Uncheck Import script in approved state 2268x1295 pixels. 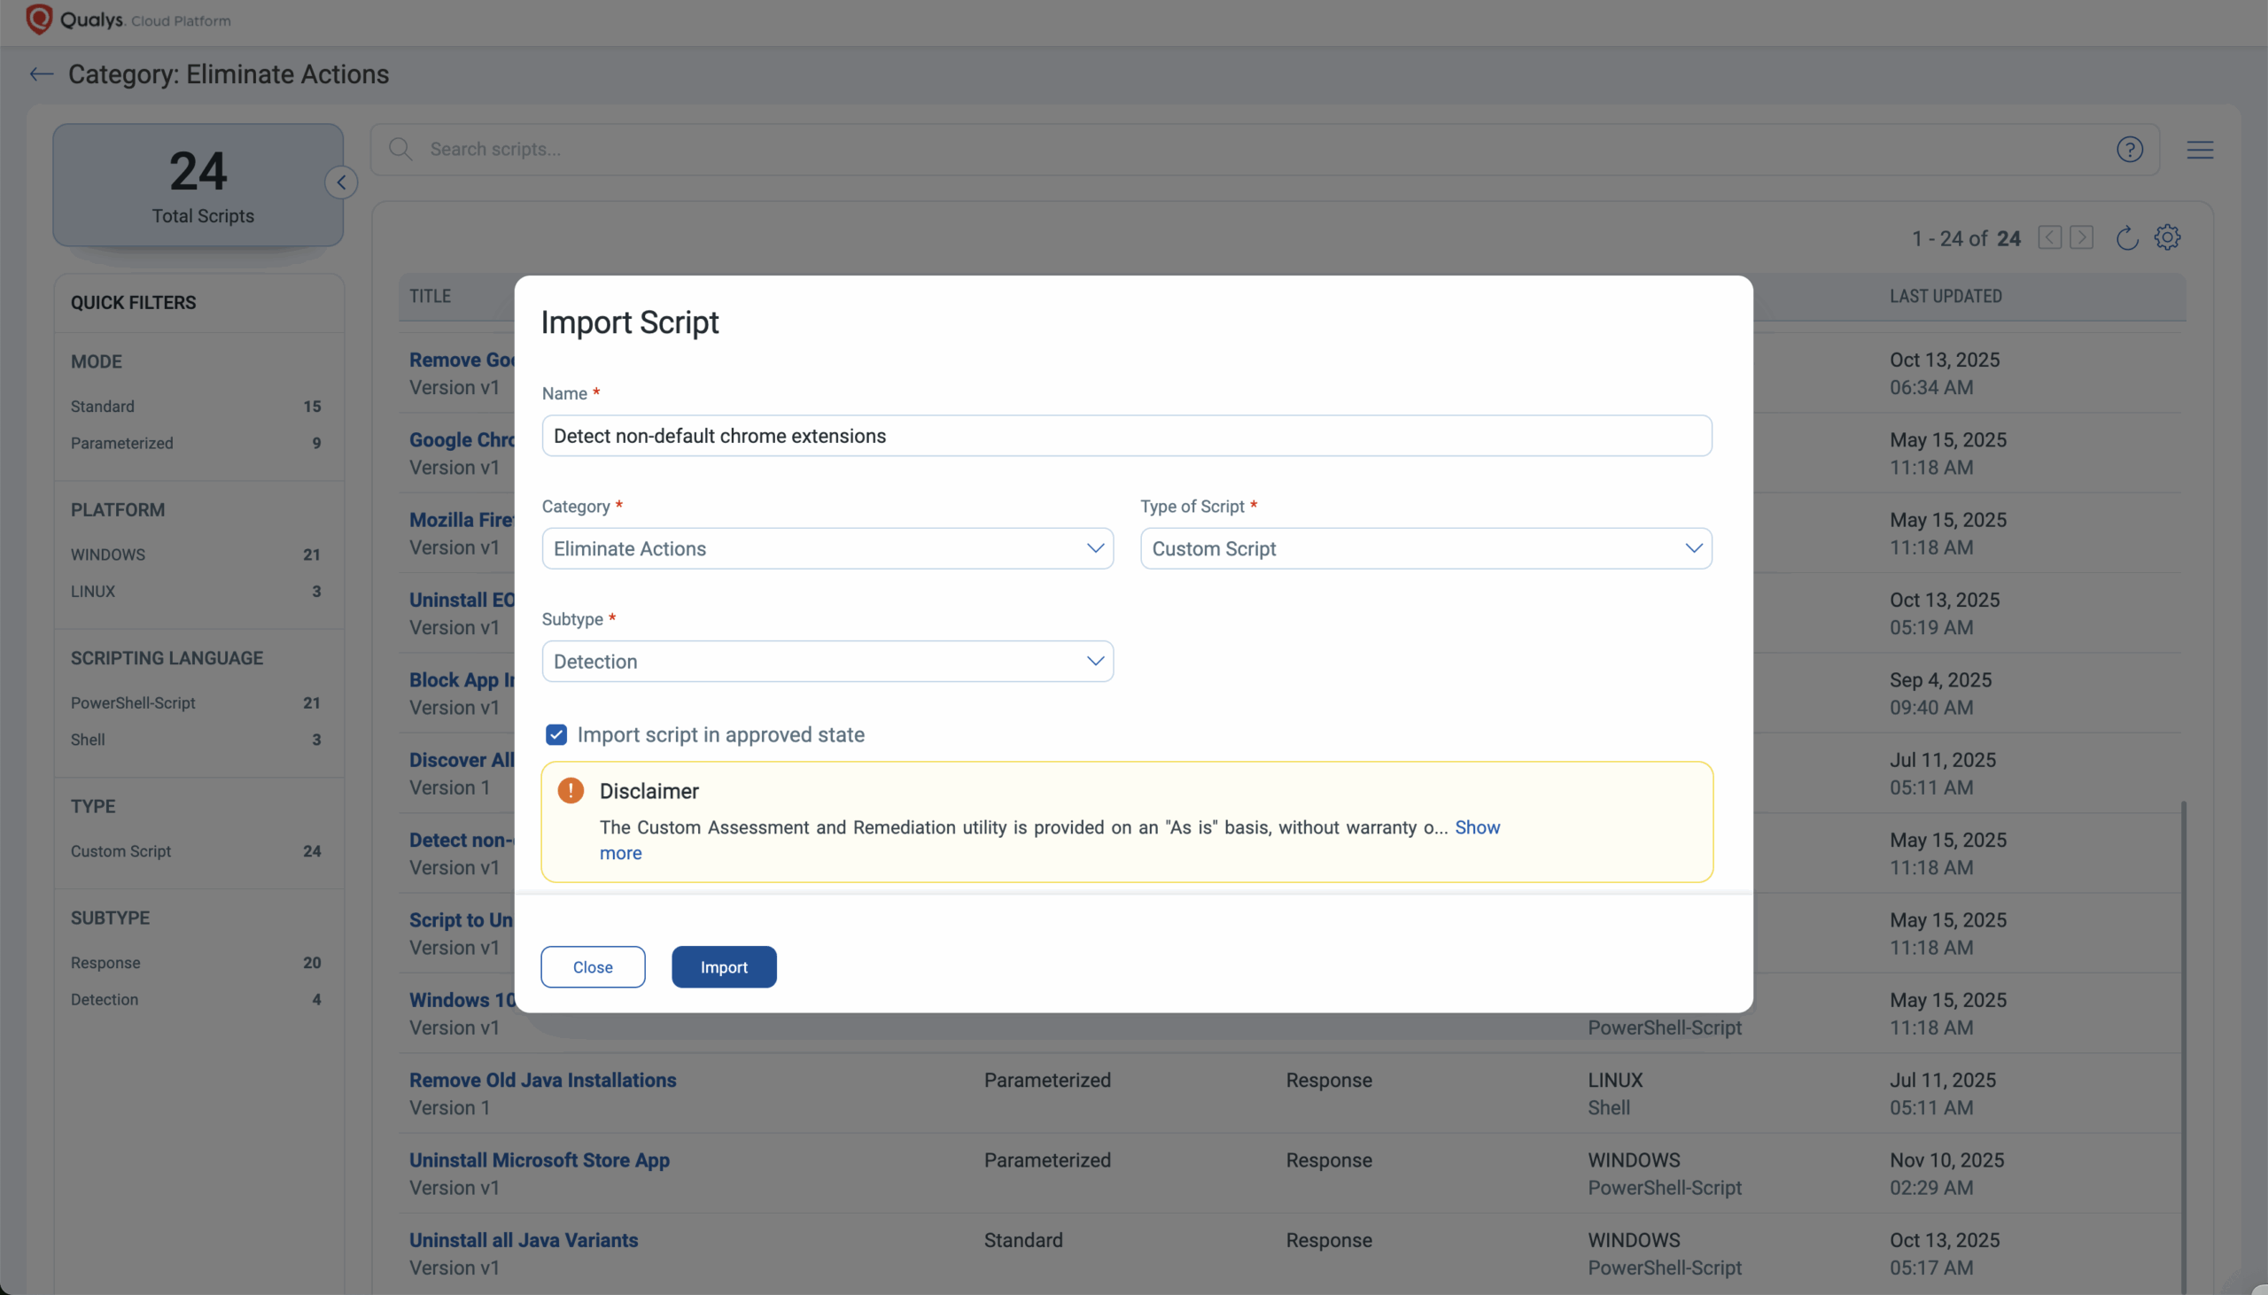(555, 734)
